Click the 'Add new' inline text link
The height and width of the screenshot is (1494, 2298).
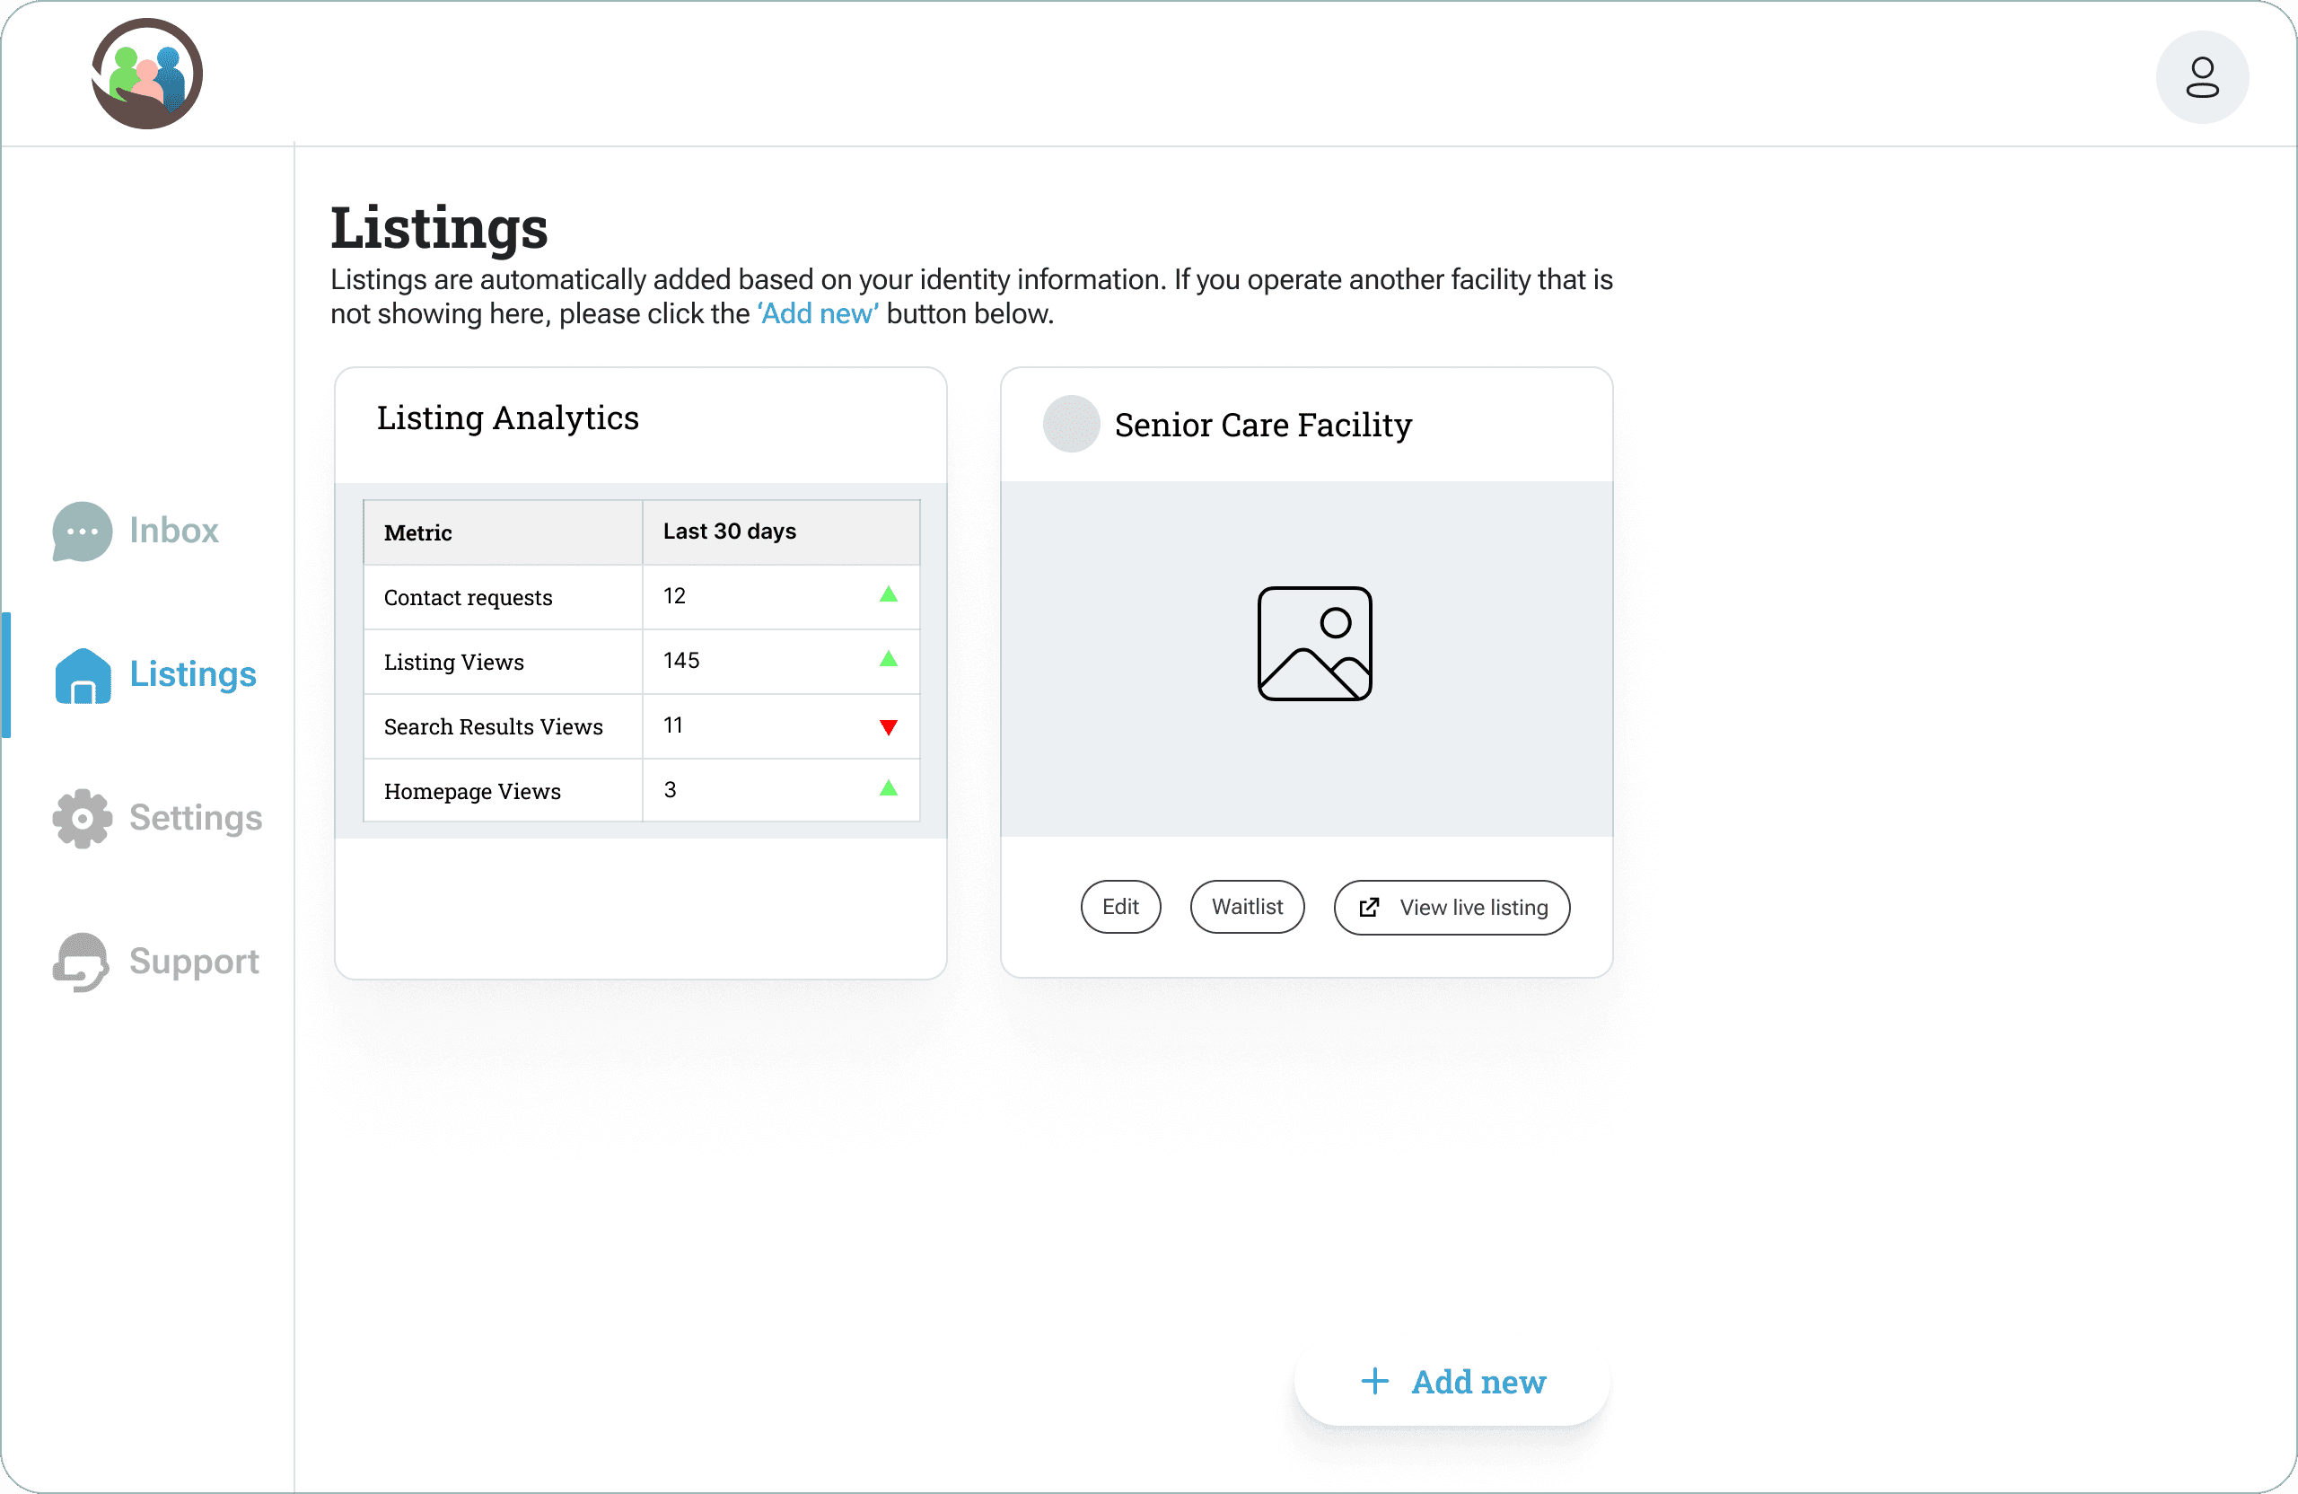(x=818, y=314)
